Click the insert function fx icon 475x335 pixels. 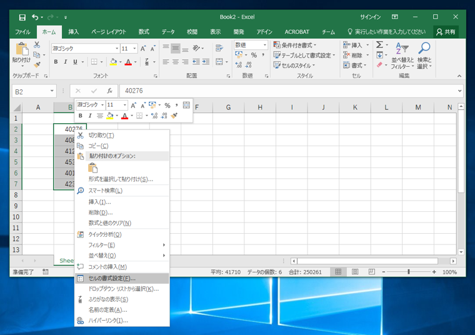[x=109, y=91]
